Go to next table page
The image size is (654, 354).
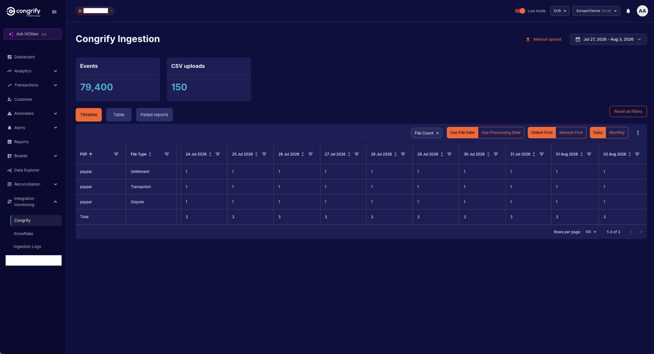click(641, 232)
